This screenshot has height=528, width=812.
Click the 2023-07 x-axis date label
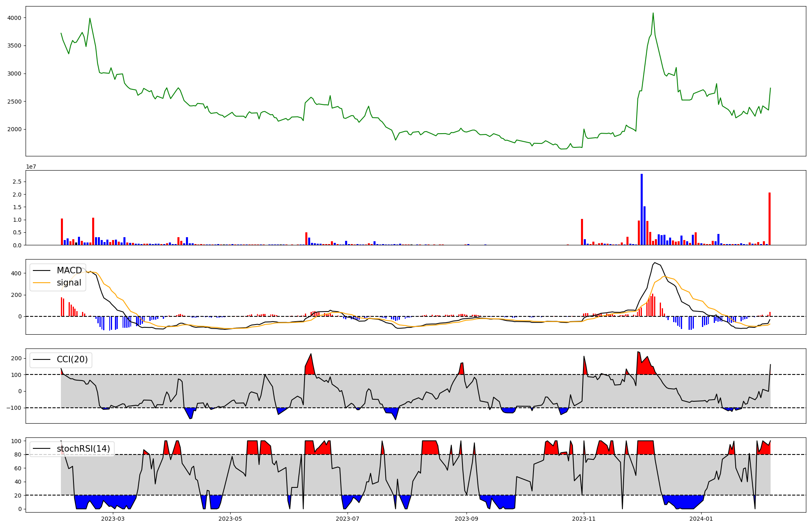click(348, 519)
